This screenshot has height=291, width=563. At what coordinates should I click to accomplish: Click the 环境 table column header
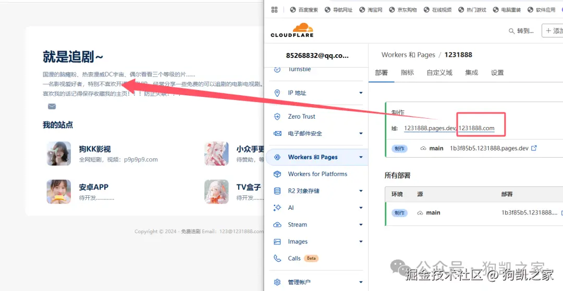coord(397,194)
